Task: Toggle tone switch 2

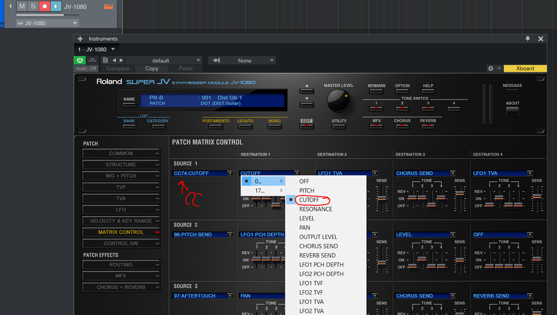Action: pos(402,108)
